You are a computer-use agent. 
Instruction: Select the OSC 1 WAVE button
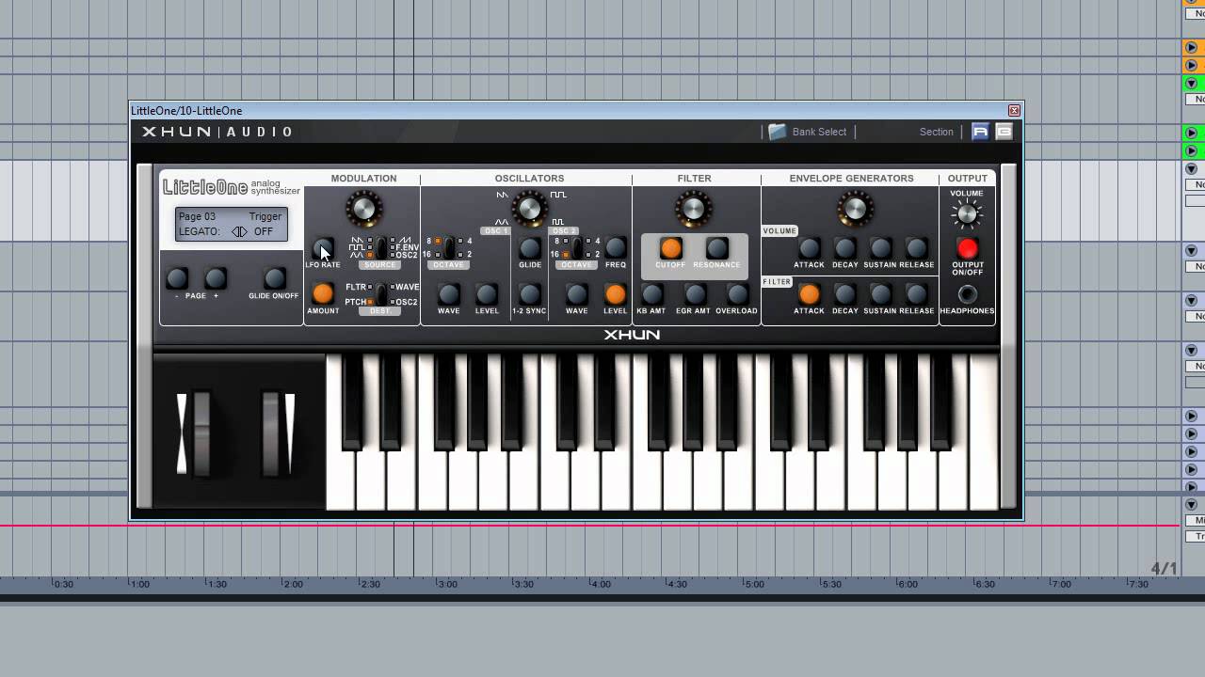click(x=449, y=294)
